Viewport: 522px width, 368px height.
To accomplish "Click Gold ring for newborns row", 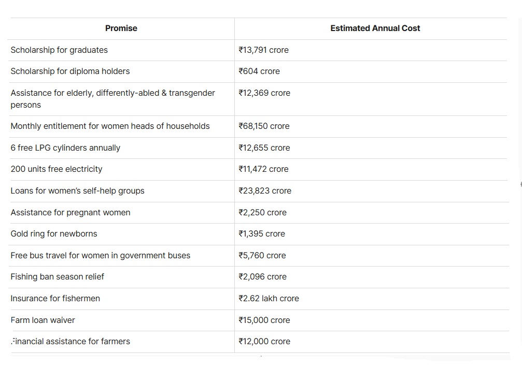I will pos(54,234).
